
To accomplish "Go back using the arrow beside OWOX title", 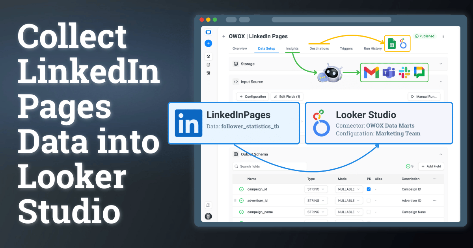I will pyautogui.click(x=224, y=36).
